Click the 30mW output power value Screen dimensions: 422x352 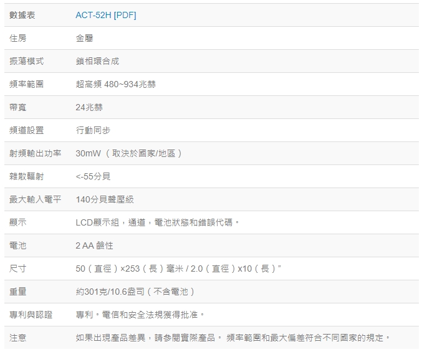coord(129,153)
